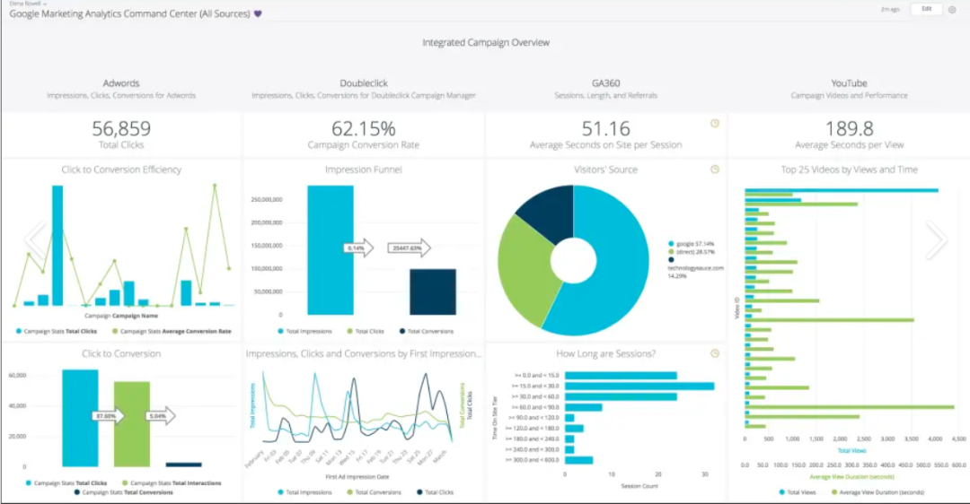This screenshot has height=504, width=970.
Task: Click the 189.8 Average Seconds per View value
Action: click(x=850, y=128)
